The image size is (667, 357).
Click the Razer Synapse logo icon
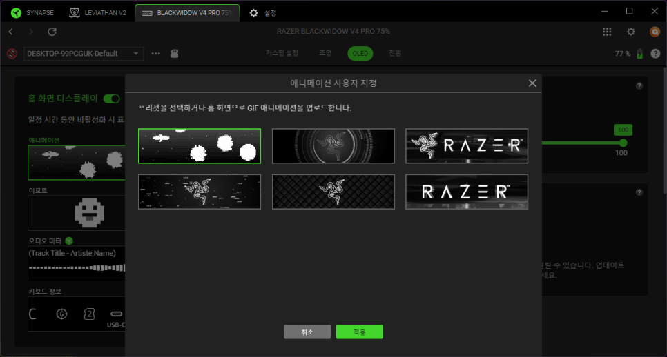(16, 12)
